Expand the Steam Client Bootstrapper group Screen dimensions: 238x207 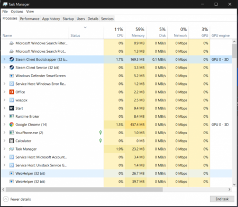(x=5, y=60)
